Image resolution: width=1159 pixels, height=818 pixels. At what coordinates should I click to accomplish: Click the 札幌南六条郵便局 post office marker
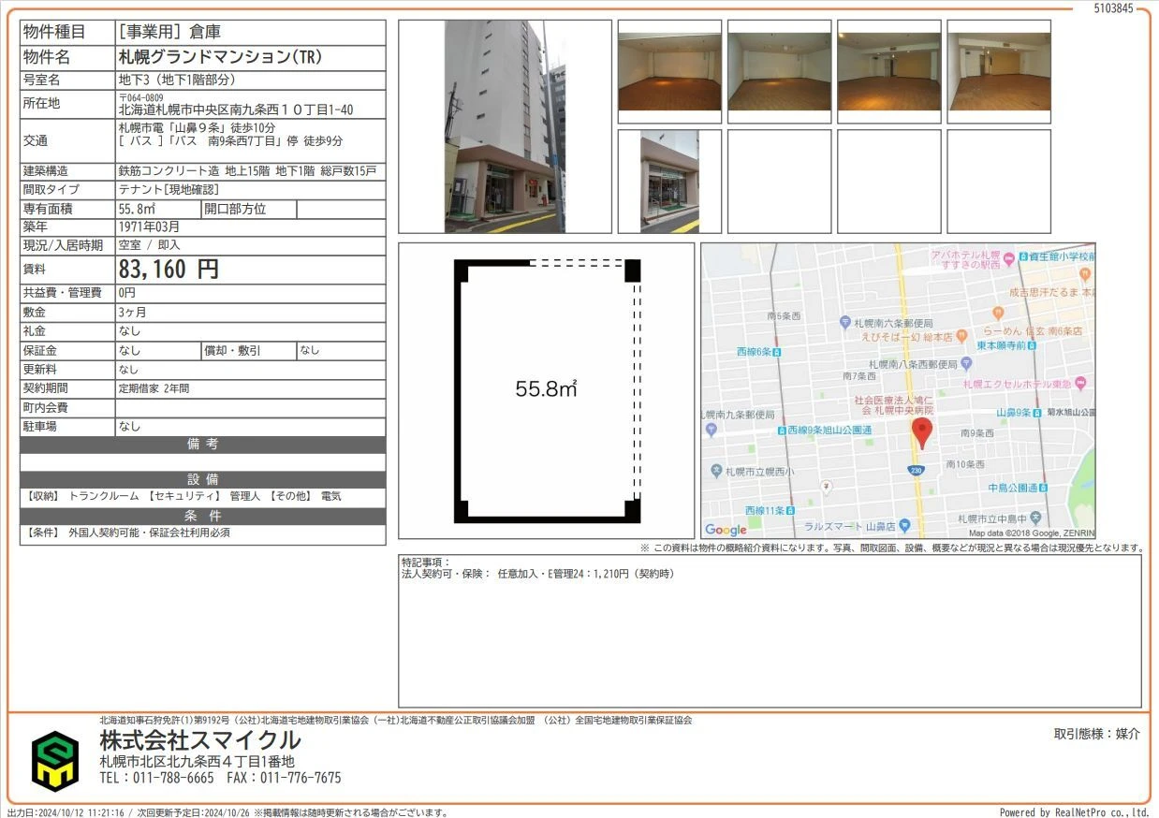point(845,322)
